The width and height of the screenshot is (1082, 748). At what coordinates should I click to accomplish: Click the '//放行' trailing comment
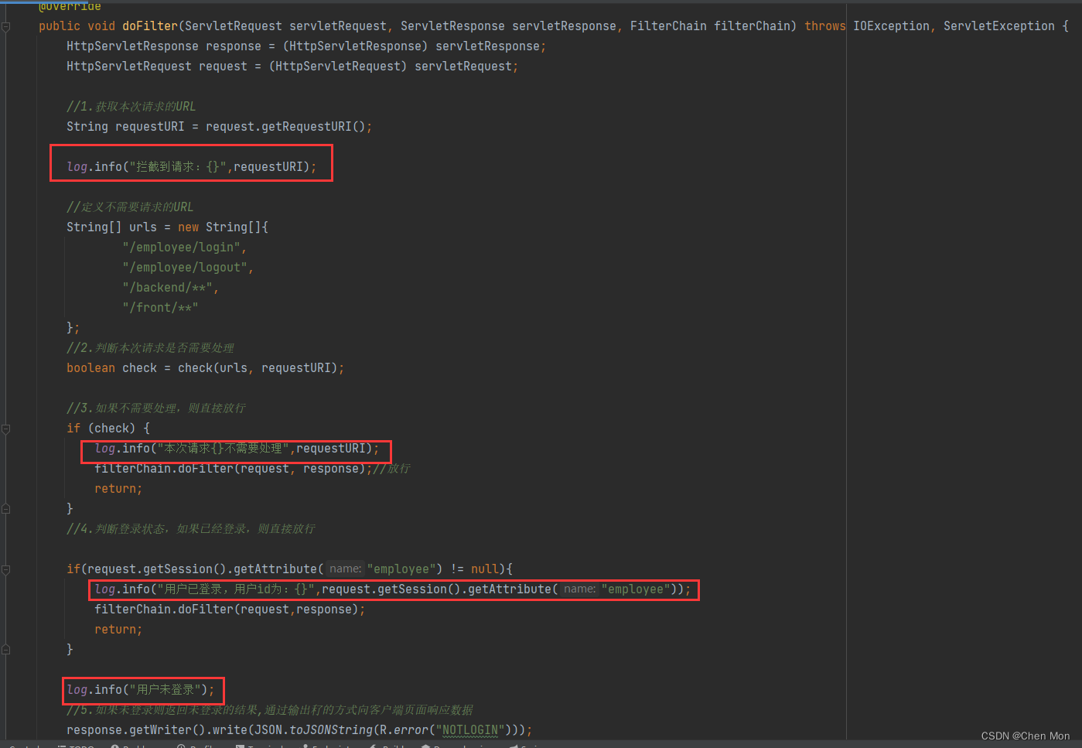point(391,469)
